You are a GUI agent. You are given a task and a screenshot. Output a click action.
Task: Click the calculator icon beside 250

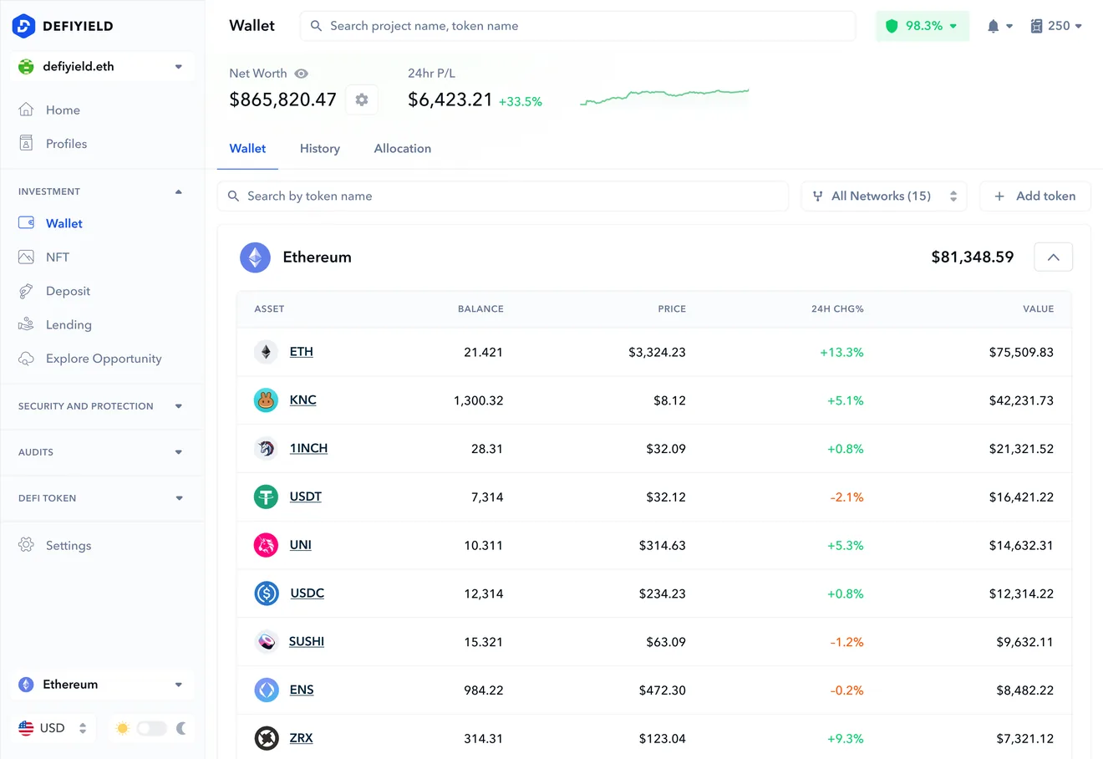[1036, 26]
